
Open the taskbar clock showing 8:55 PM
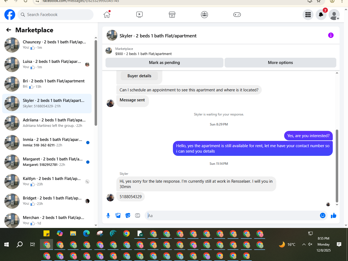324,244
